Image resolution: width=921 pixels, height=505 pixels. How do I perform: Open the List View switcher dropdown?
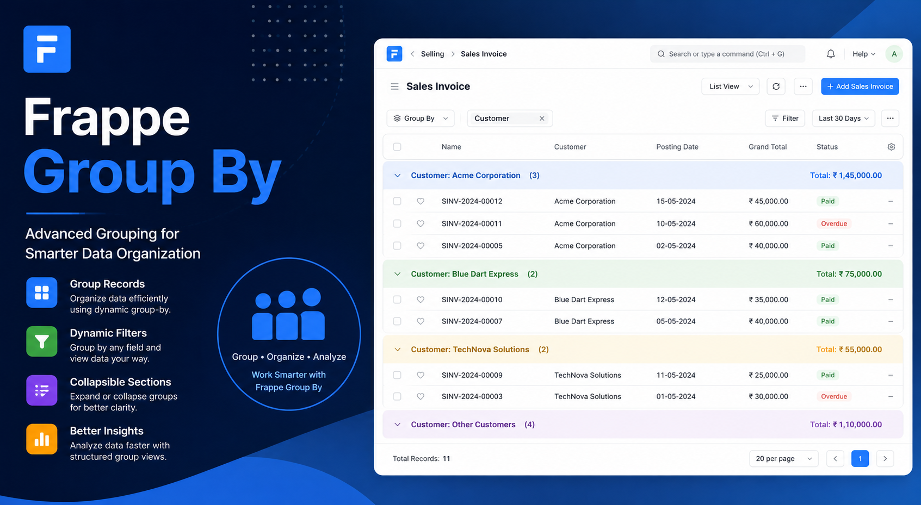tap(730, 86)
